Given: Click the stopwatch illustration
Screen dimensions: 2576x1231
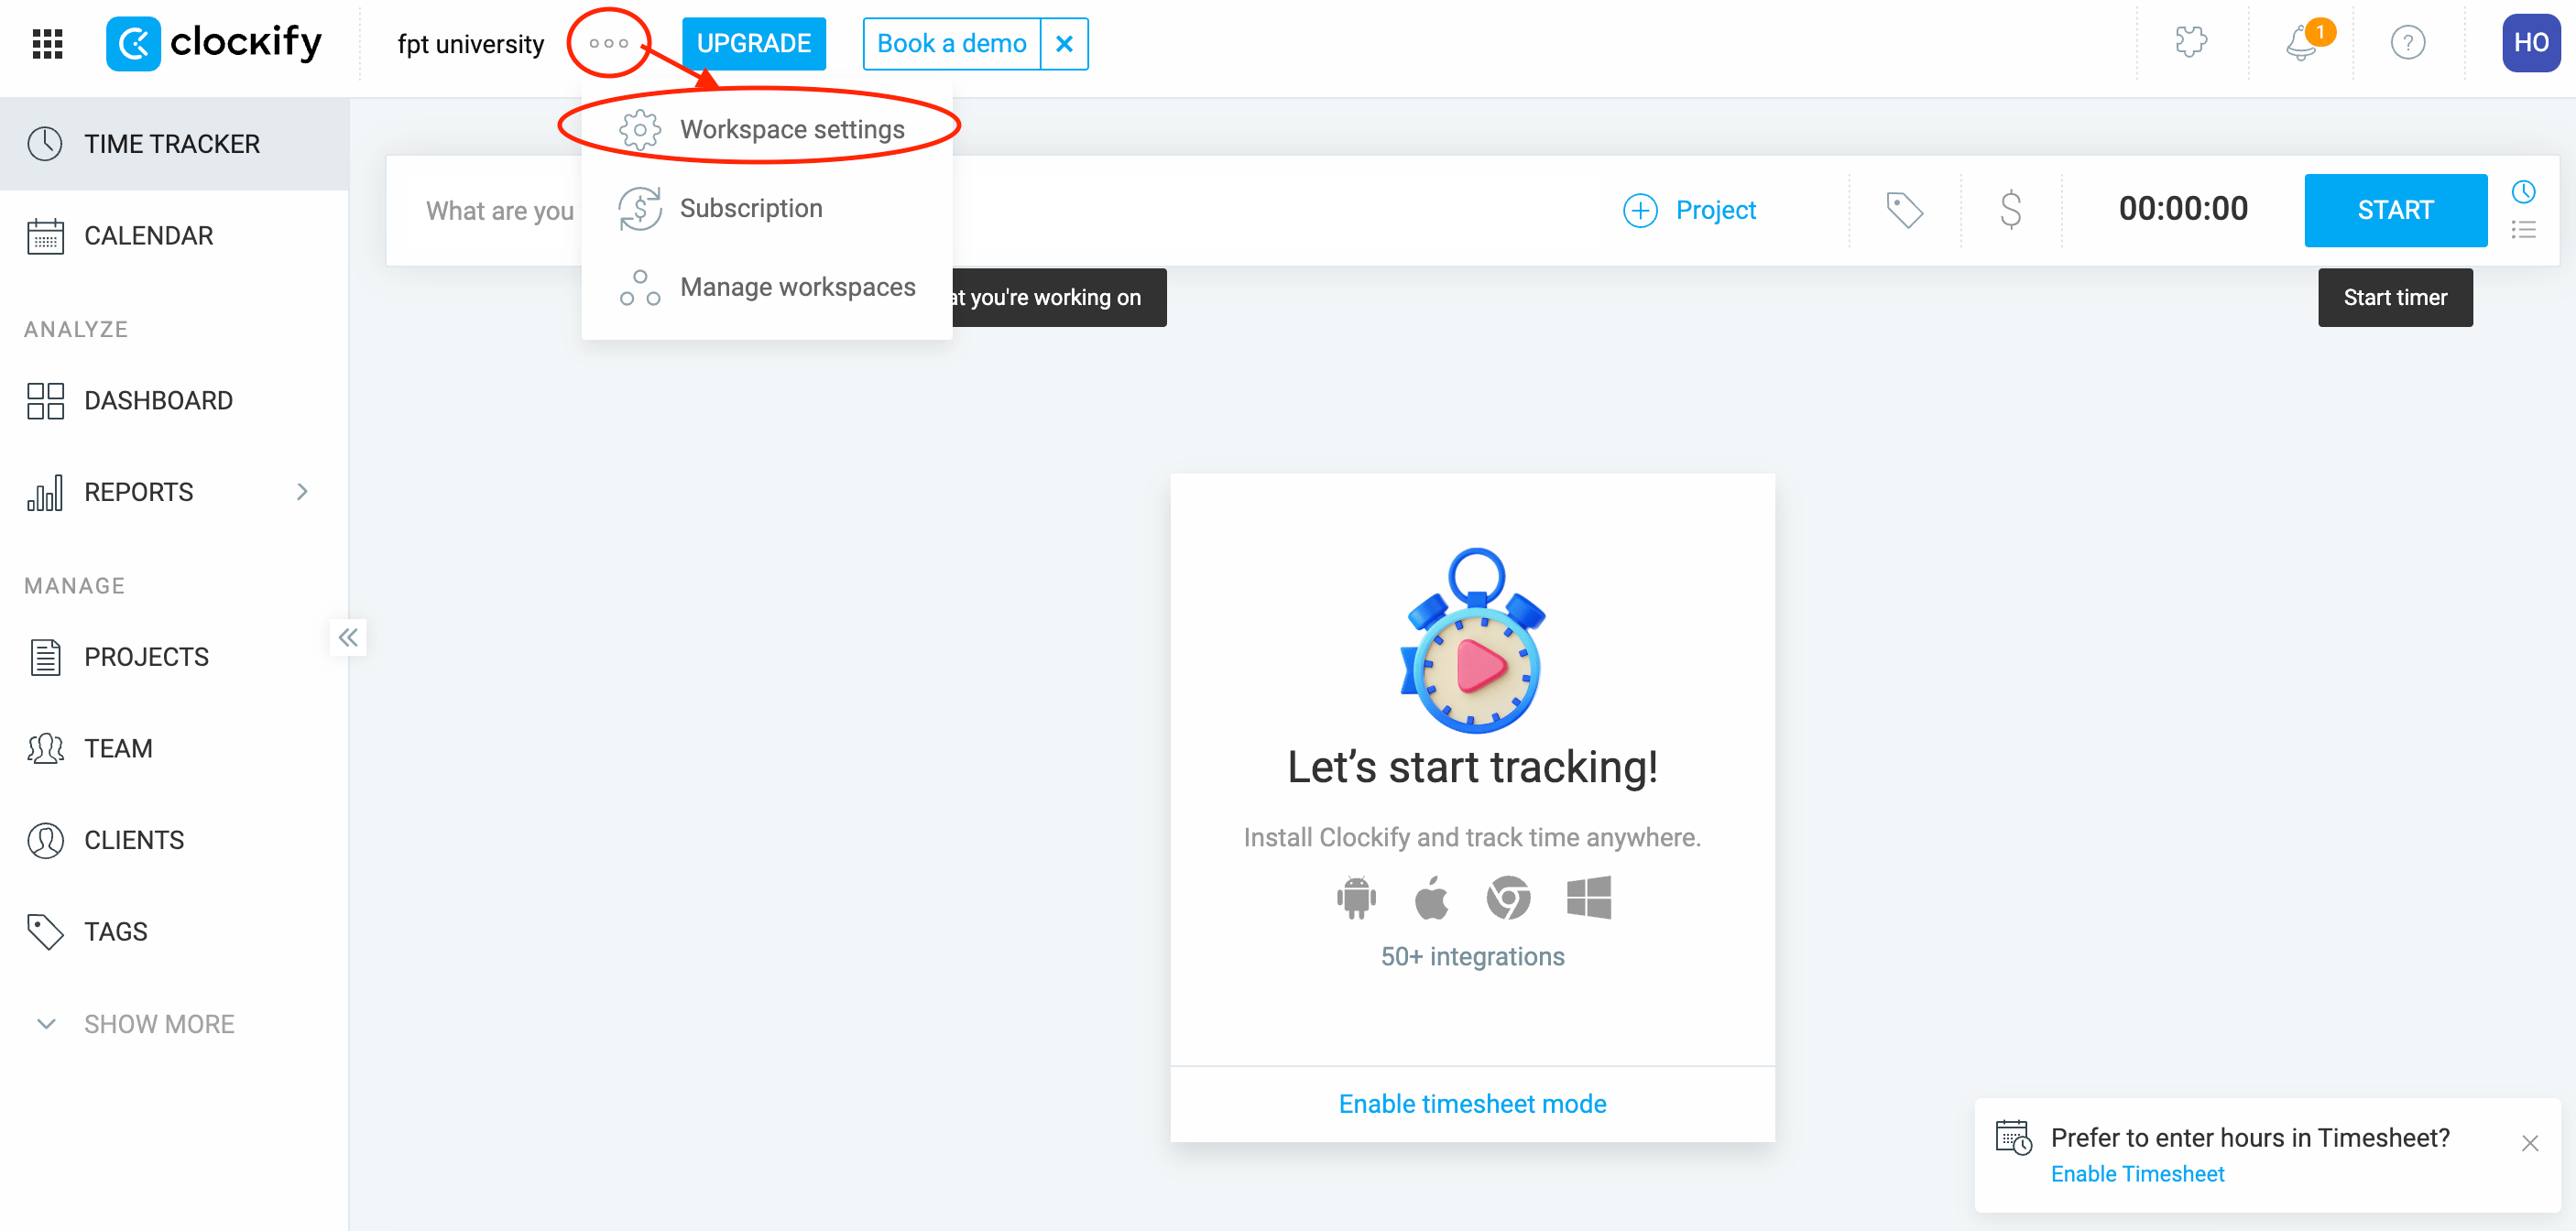Looking at the screenshot, I should point(1472,640).
